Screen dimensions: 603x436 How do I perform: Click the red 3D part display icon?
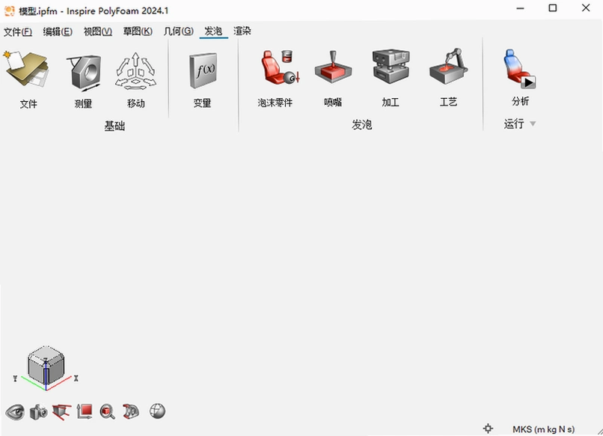(131, 411)
